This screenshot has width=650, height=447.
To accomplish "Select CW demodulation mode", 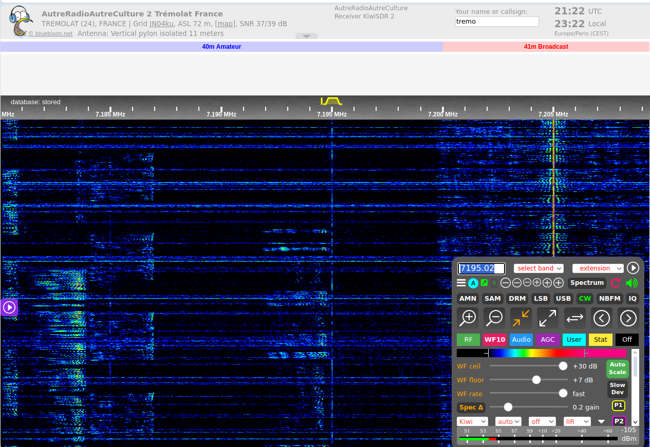I will [x=585, y=298].
